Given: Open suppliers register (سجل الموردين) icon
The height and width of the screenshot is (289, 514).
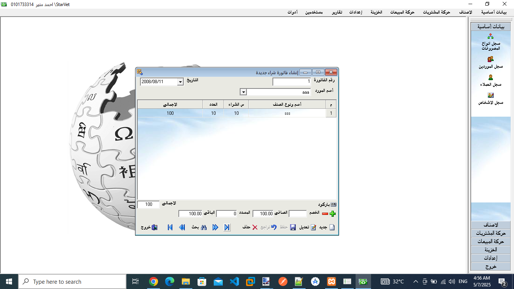Looking at the screenshot, I should click(x=490, y=59).
